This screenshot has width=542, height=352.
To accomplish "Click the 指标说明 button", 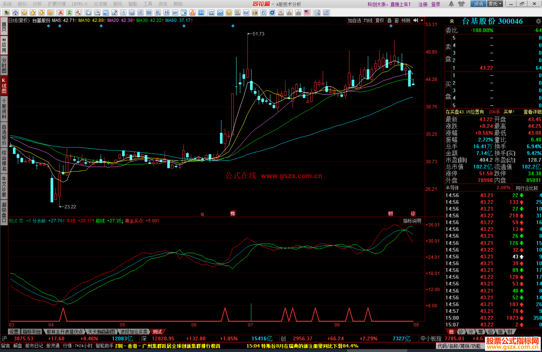I will tap(412, 221).
